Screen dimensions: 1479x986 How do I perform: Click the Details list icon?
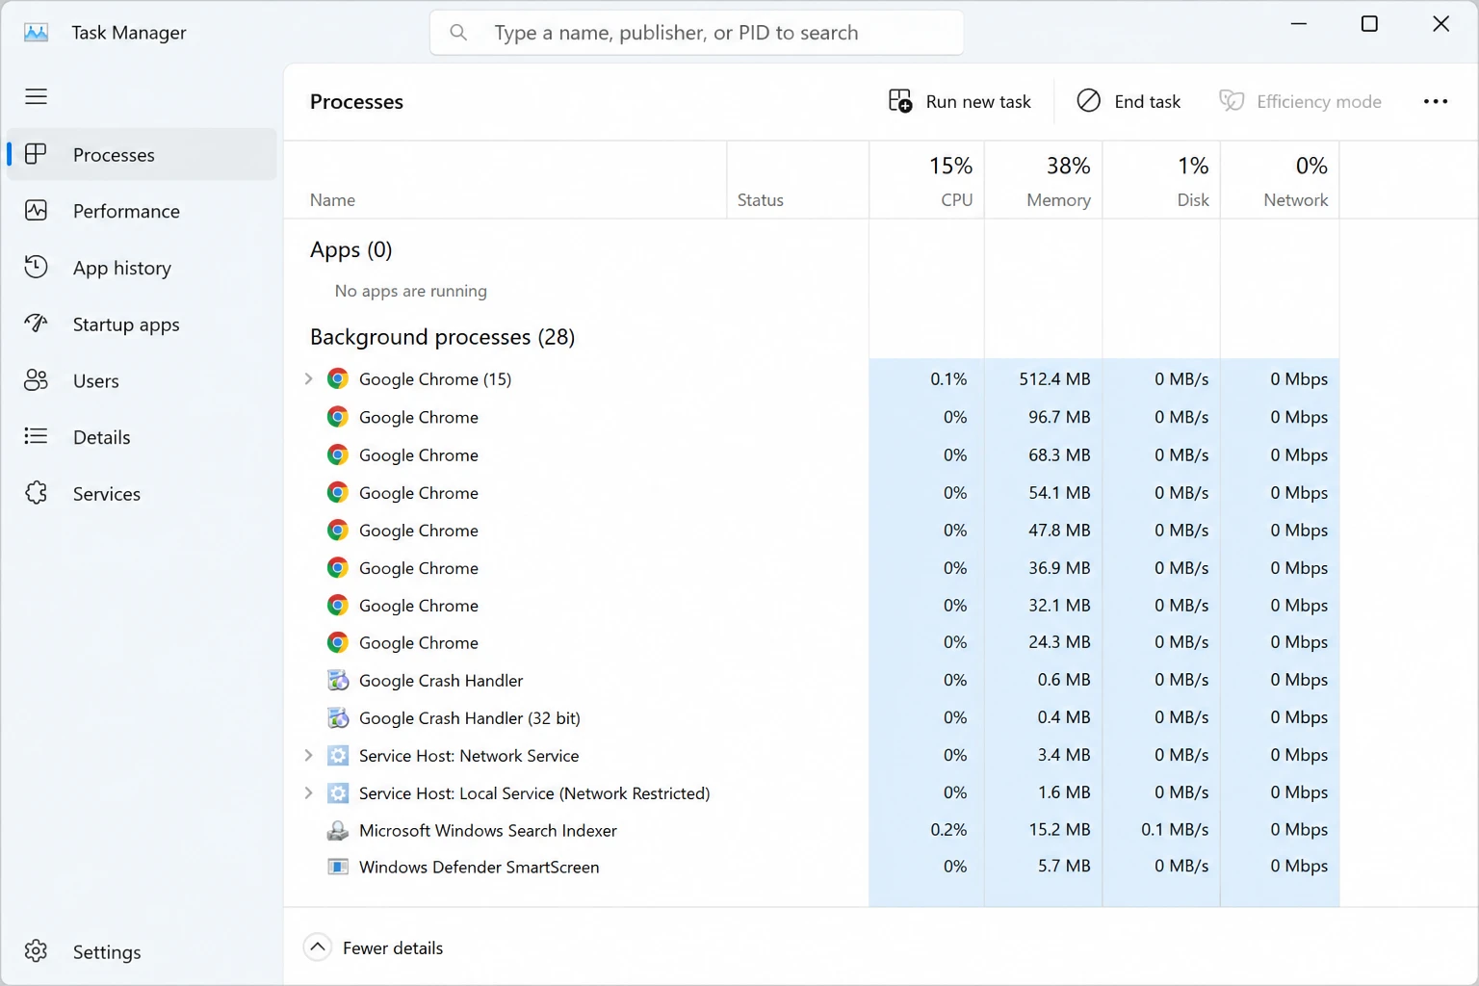click(36, 436)
